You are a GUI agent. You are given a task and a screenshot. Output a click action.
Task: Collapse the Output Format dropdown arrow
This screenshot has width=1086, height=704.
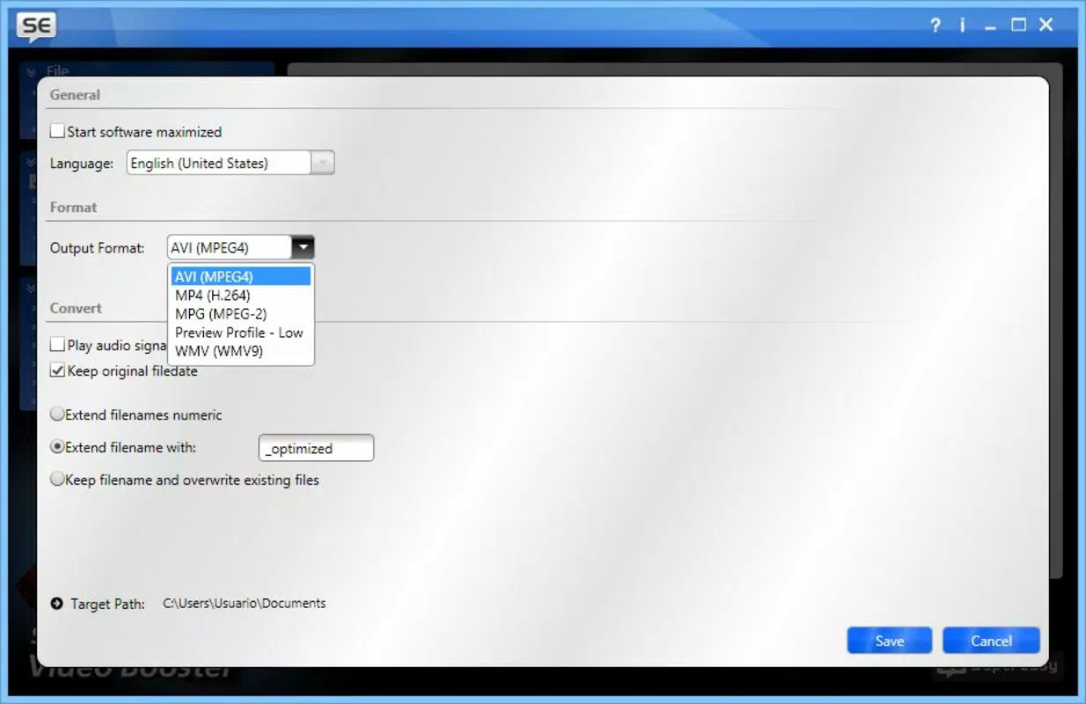pos(302,248)
